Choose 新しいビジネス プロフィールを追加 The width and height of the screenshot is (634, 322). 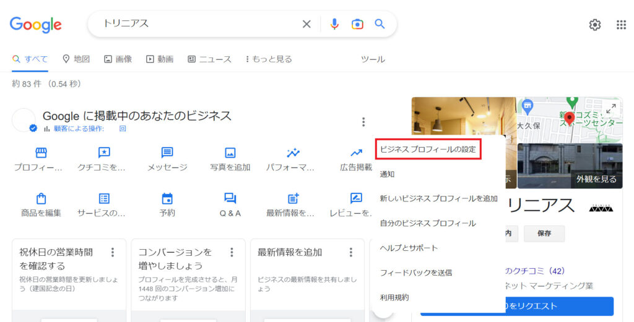pyautogui.click(x=439, y=198)
